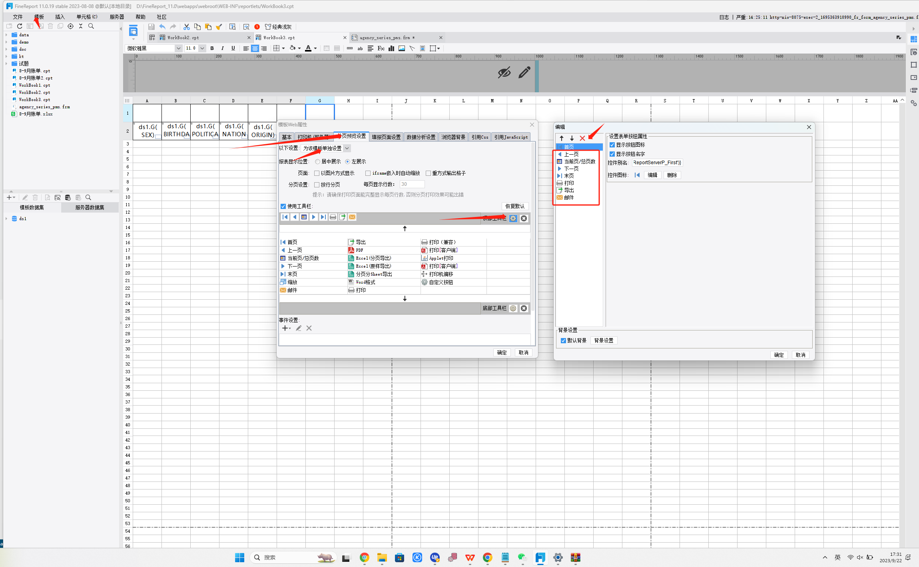The width and height of the screenshot is (919, 567).
Task: Apply center text alignment
Action: (x=255, y=48)
